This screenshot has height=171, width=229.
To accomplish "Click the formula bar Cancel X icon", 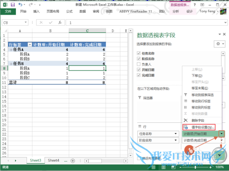I will (41, 22).
